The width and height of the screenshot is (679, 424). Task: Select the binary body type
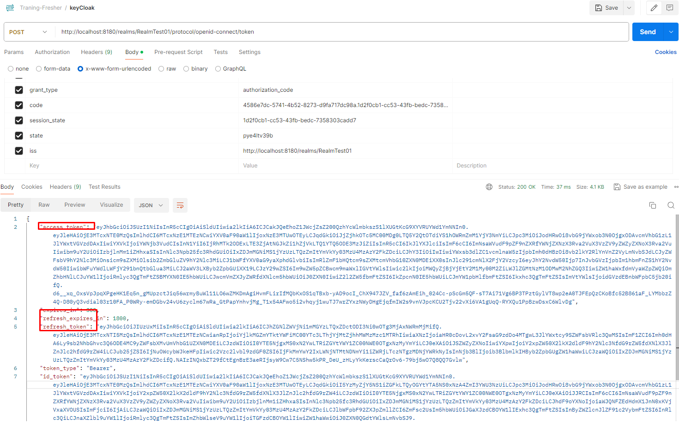coord(186,69)
